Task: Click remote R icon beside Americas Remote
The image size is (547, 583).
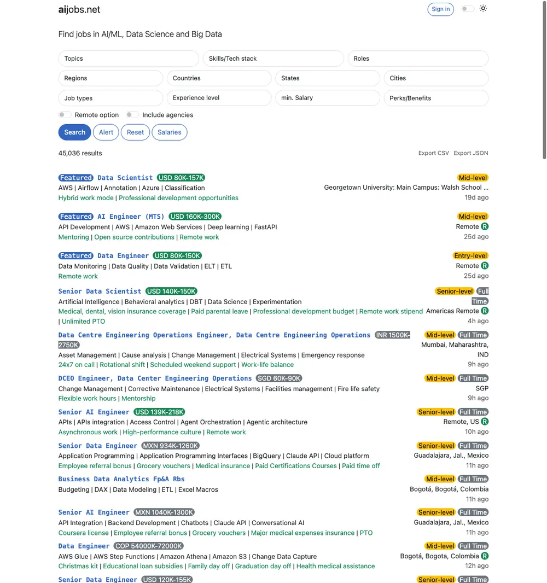Action: (x=485, y=311)
